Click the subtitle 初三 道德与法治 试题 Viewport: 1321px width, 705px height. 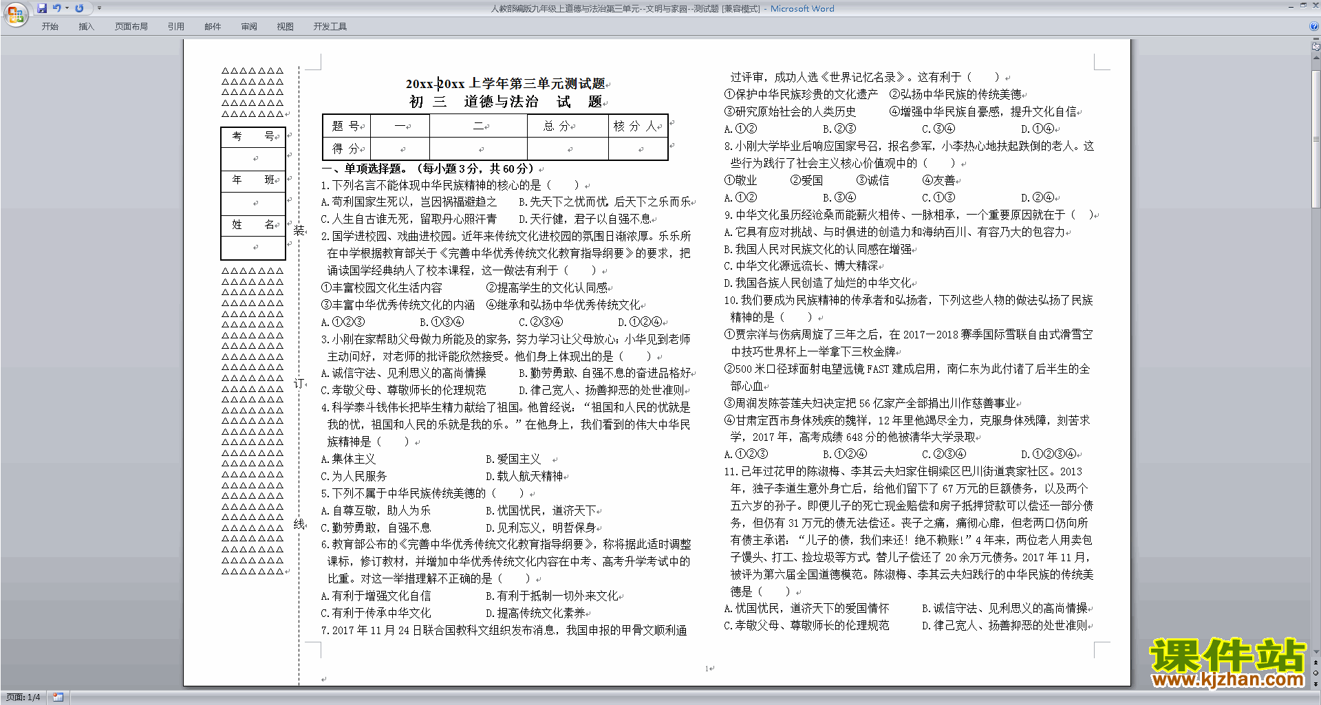click(x=506, y=102)
